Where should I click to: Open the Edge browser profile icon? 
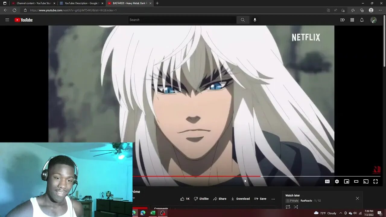point(371,10)
